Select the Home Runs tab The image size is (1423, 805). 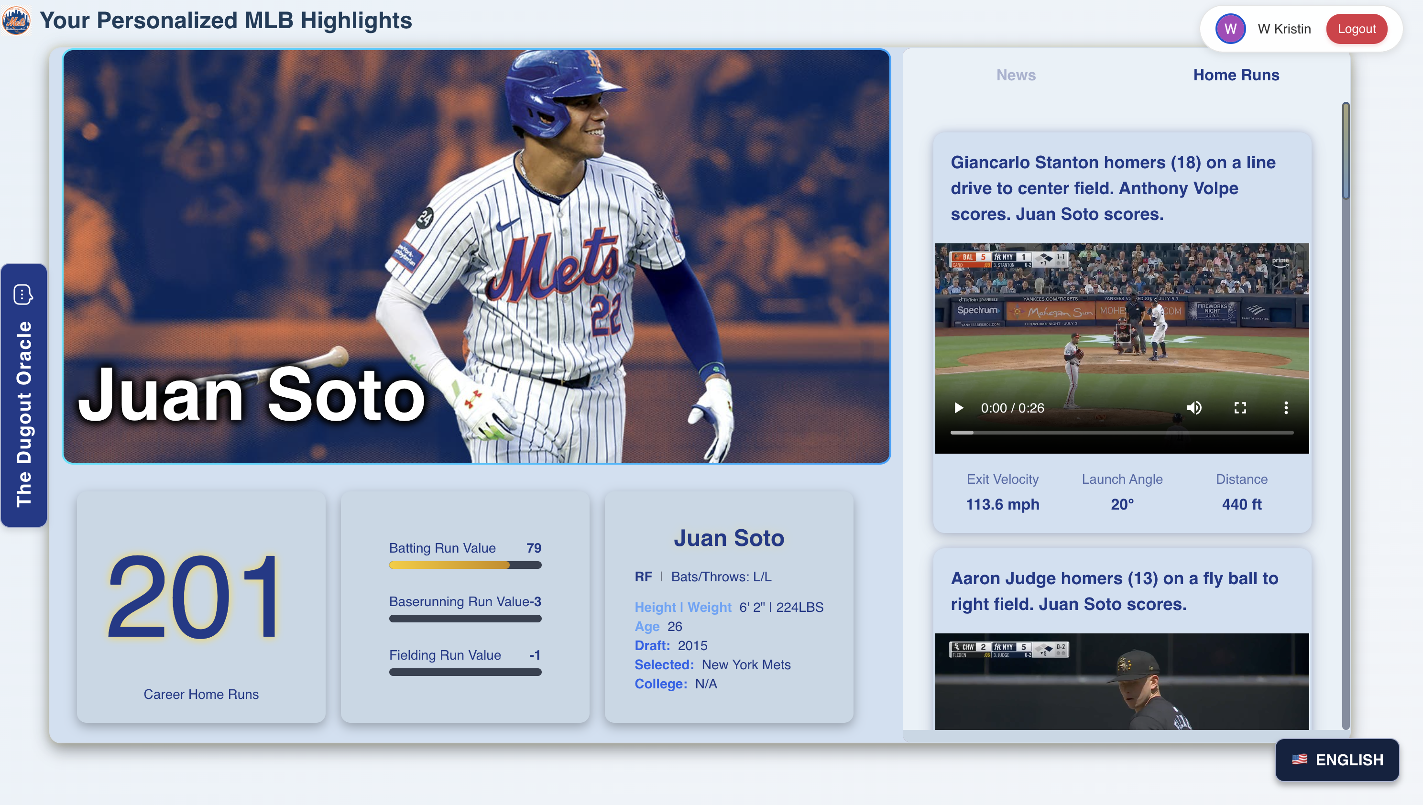coord(1236,75)
